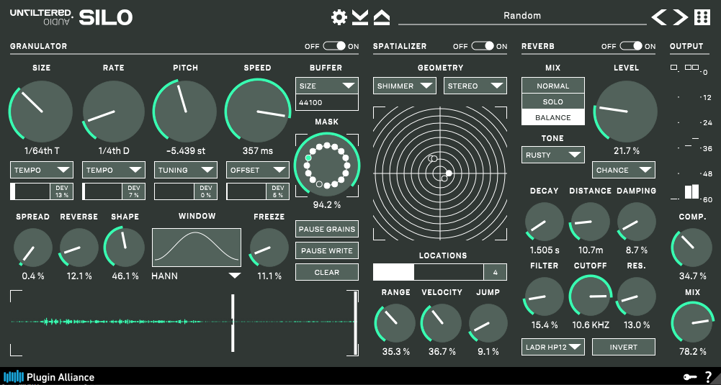Click the reverb DAMPING knob
The width and height of the screenshot is (721, 385).
click(x=637, y=222)
